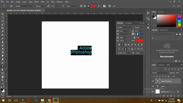Select the Lasso tool
The image size is (183, 103).
(3, 21)
